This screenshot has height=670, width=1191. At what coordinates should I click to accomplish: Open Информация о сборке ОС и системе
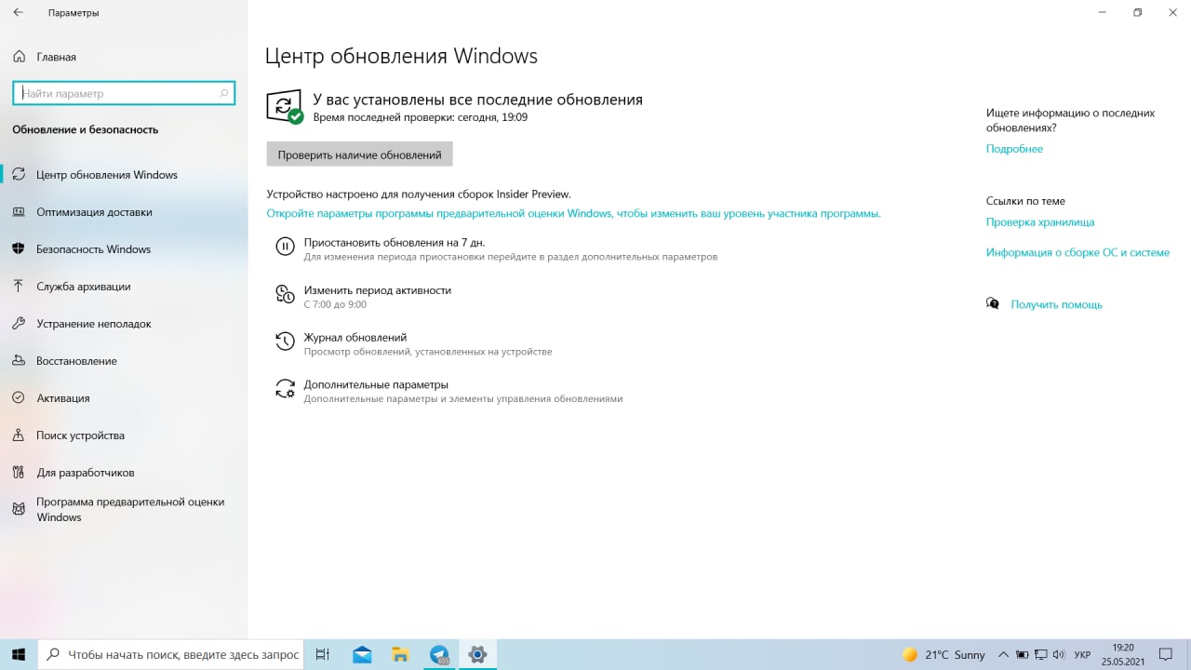click(x=1077, y=252)
